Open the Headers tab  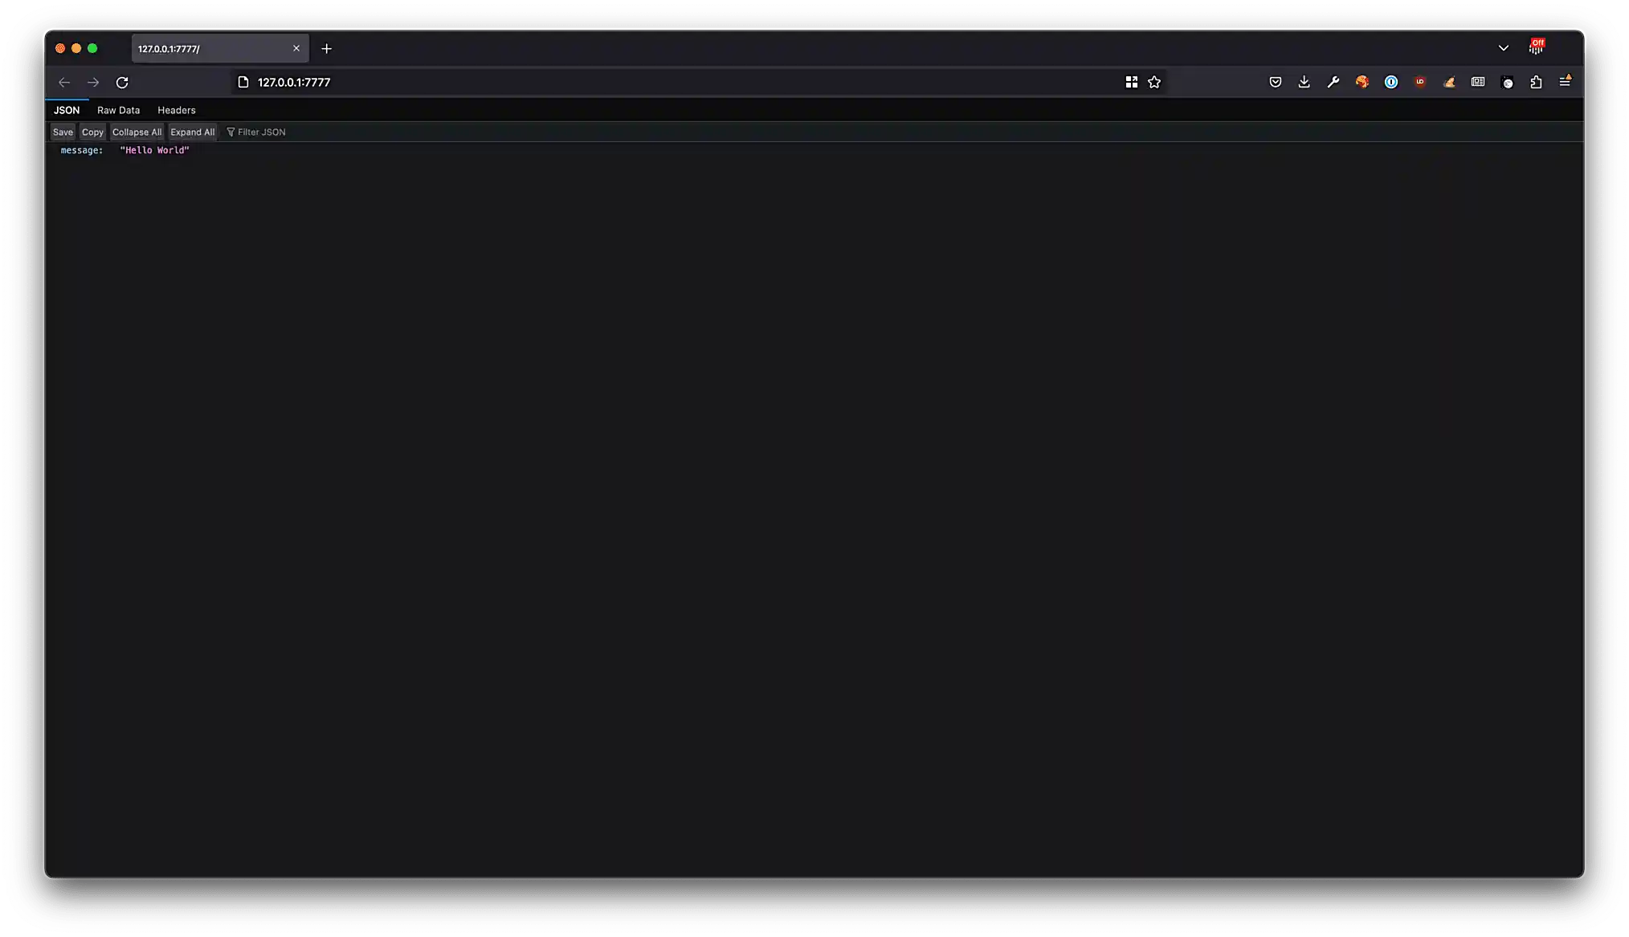pos(176,109)
